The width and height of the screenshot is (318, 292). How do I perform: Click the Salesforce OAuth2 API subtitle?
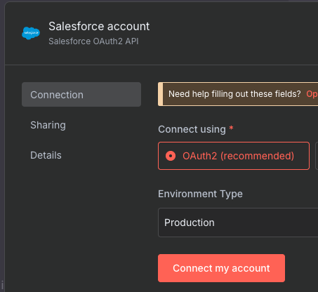tap(93, 41)
